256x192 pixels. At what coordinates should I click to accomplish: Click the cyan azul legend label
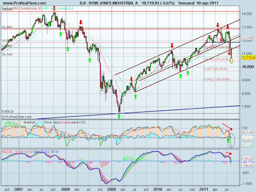click(39, 122)
